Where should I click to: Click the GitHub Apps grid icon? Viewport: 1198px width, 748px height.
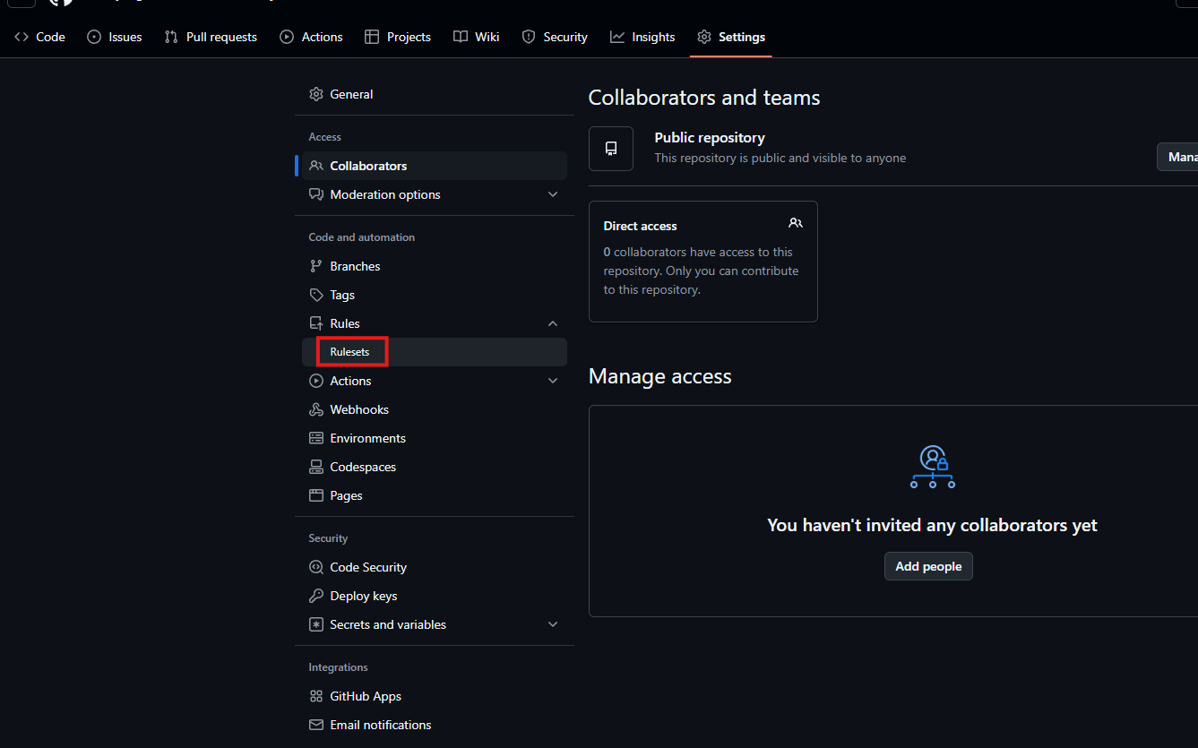click(x=315, y=696)
